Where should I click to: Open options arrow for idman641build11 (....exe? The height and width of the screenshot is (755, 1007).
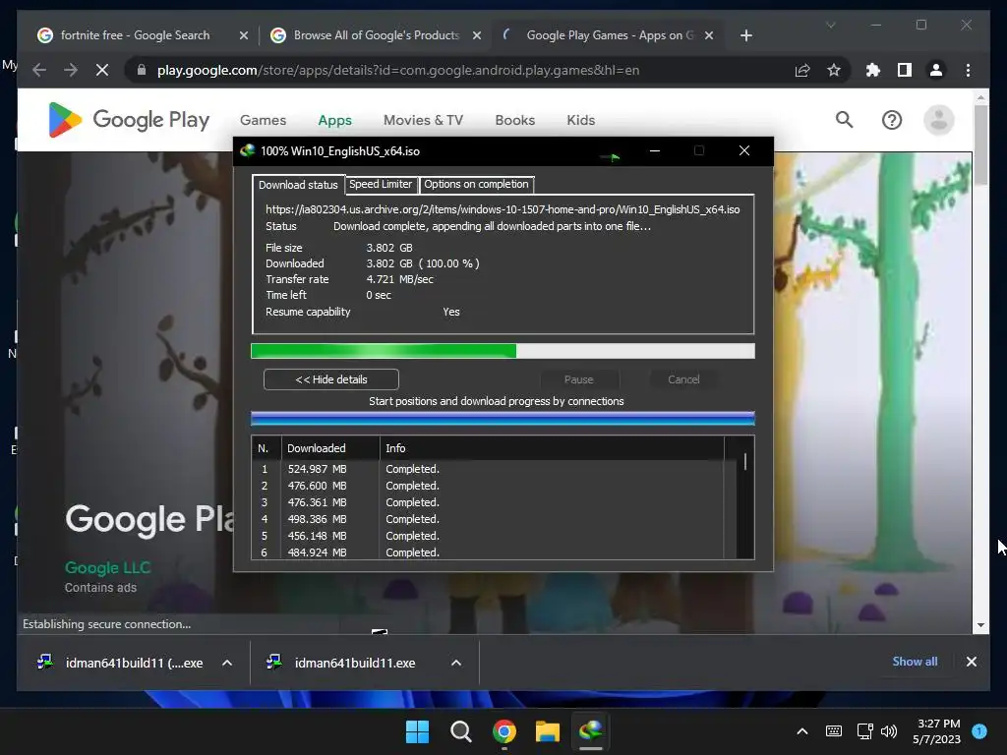click(227, 663)
